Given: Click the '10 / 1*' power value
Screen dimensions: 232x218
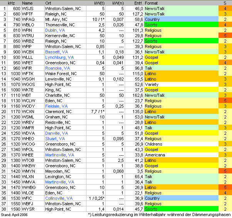Looking at the screenshot, I should click(98, 19).
